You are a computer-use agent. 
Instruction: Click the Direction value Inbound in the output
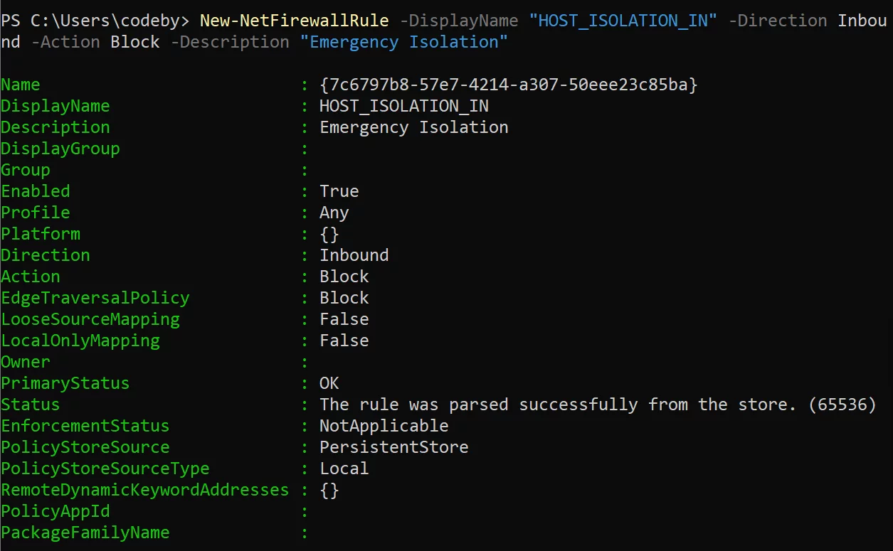coord(354,255)
